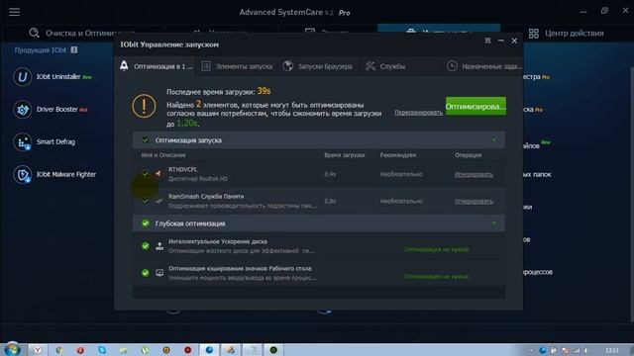Viewport: 634px width, 356px height.
Task: Click the main window's right scrollbar
Action: pos(632,194)
